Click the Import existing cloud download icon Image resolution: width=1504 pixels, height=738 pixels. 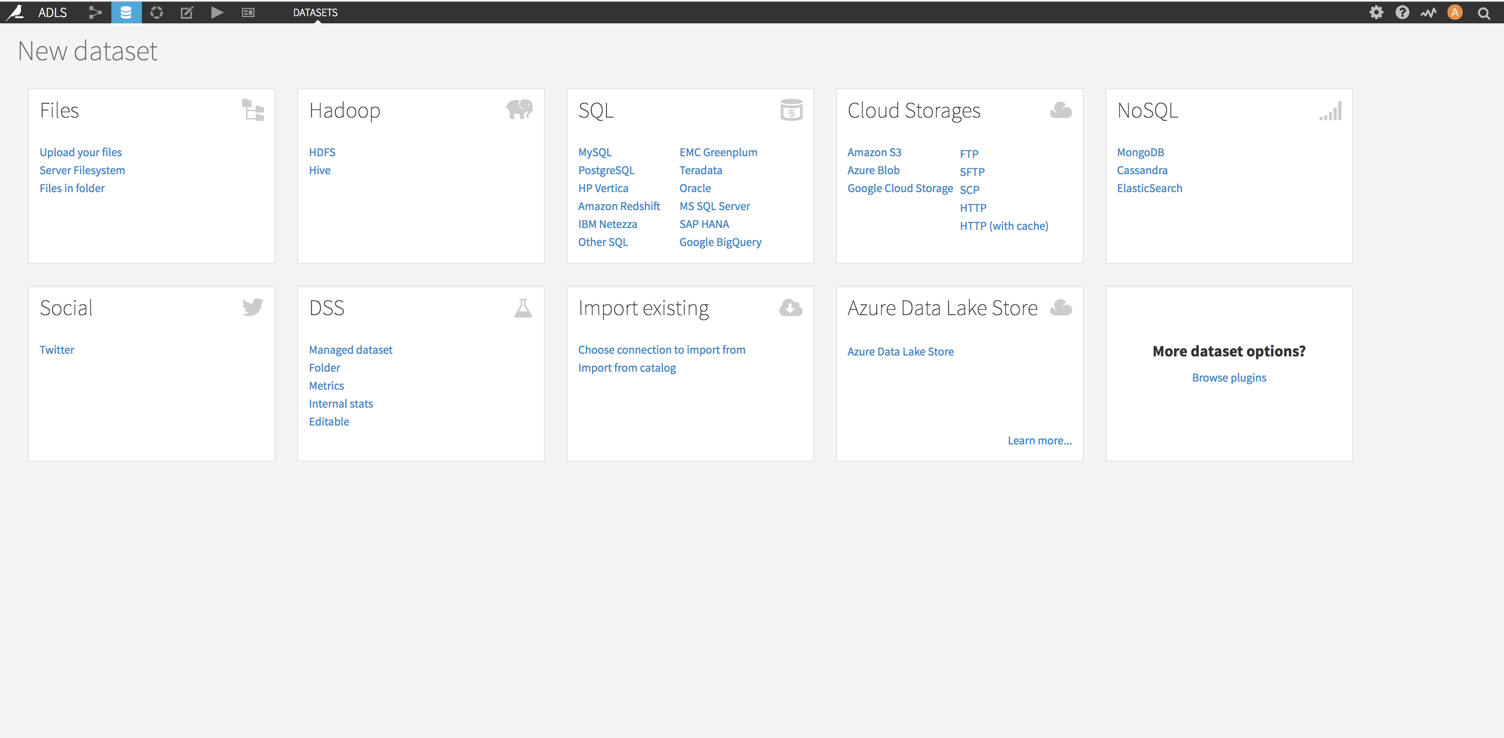click(791, 307)
